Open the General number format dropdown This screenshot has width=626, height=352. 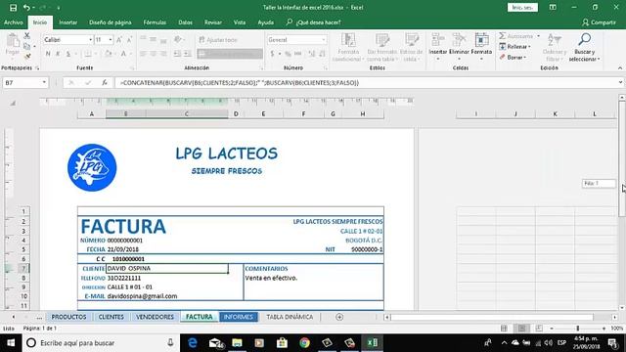pyautogui.click(x=324, y=40)
